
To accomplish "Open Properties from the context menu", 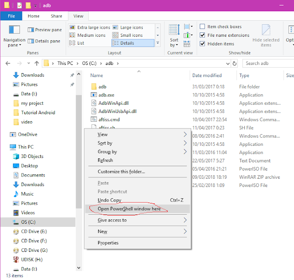I will [137, 243].
